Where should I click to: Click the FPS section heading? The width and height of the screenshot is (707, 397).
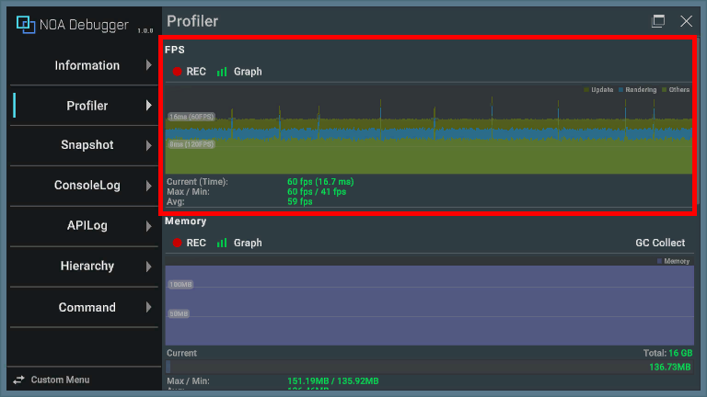coord(175,50)
